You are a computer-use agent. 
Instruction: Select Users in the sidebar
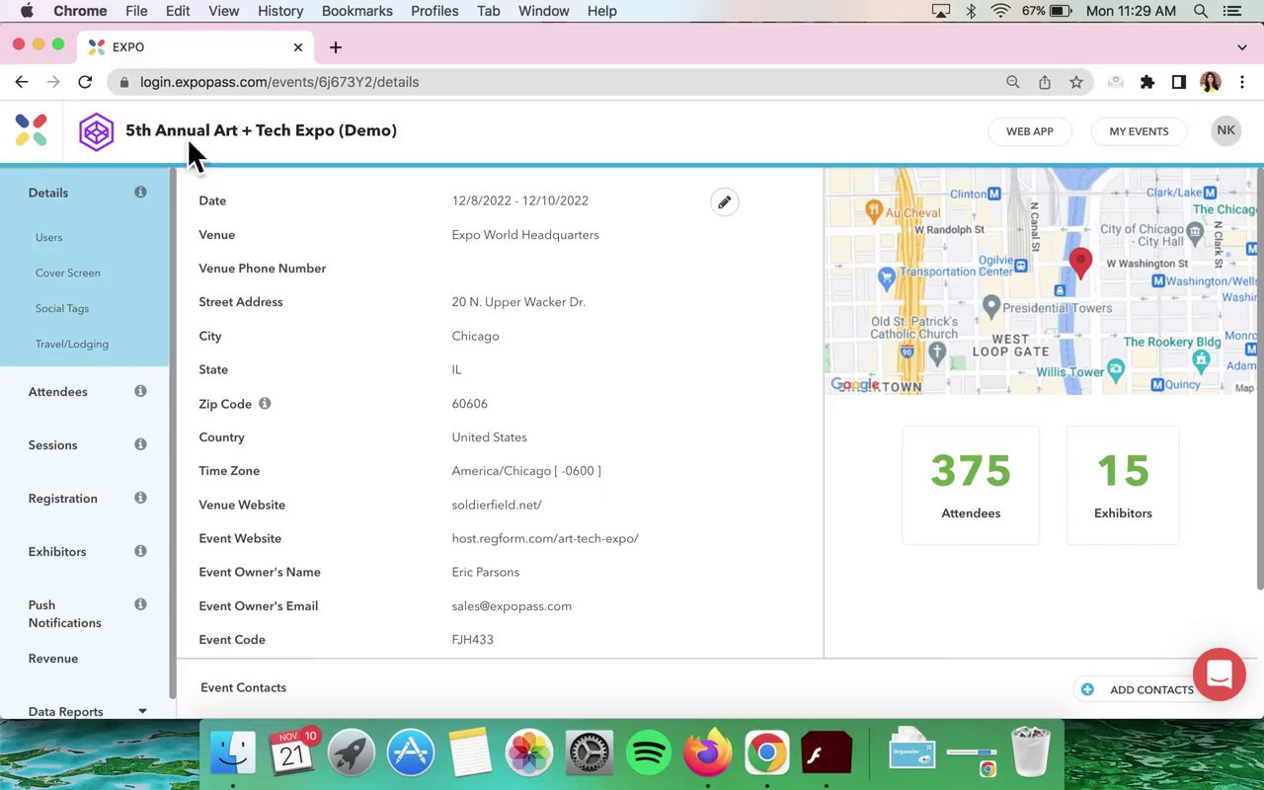pyautogui.click(x=48, y=237)
